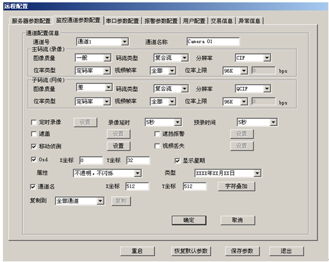Click the 字符叠加 button

coord(236,186)
